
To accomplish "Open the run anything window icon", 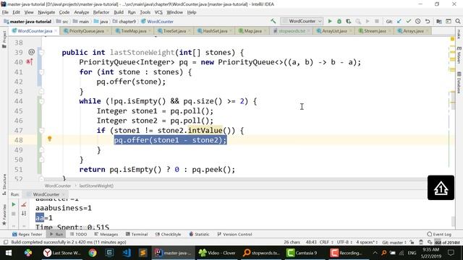I will point(449,21).
